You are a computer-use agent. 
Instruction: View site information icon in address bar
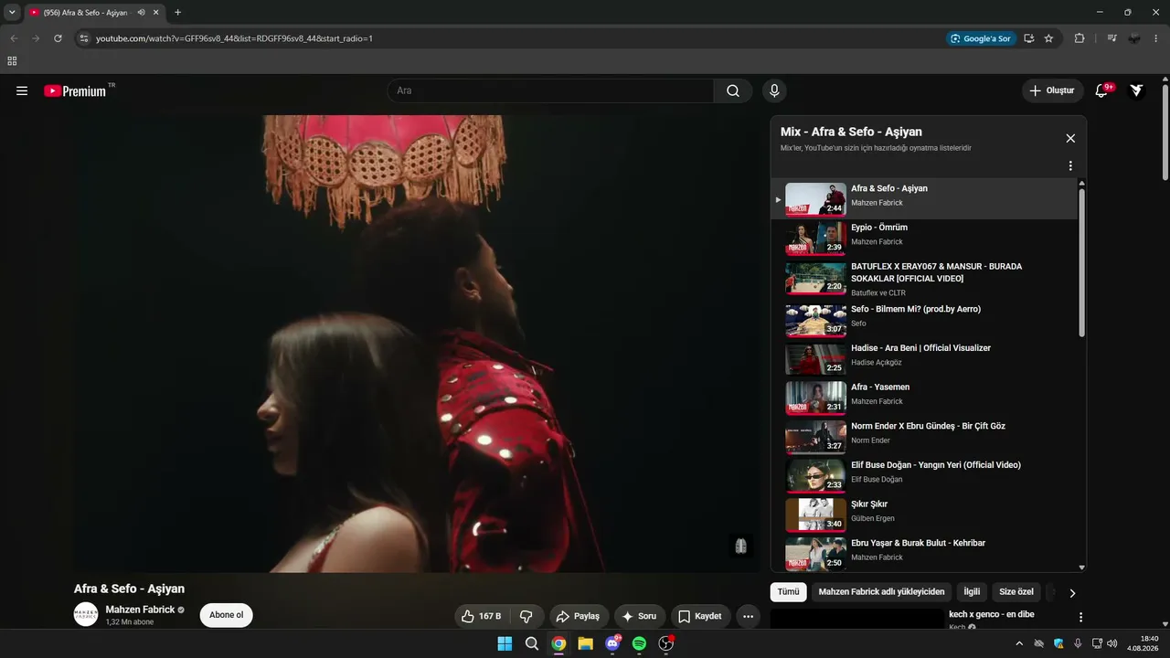83,38
